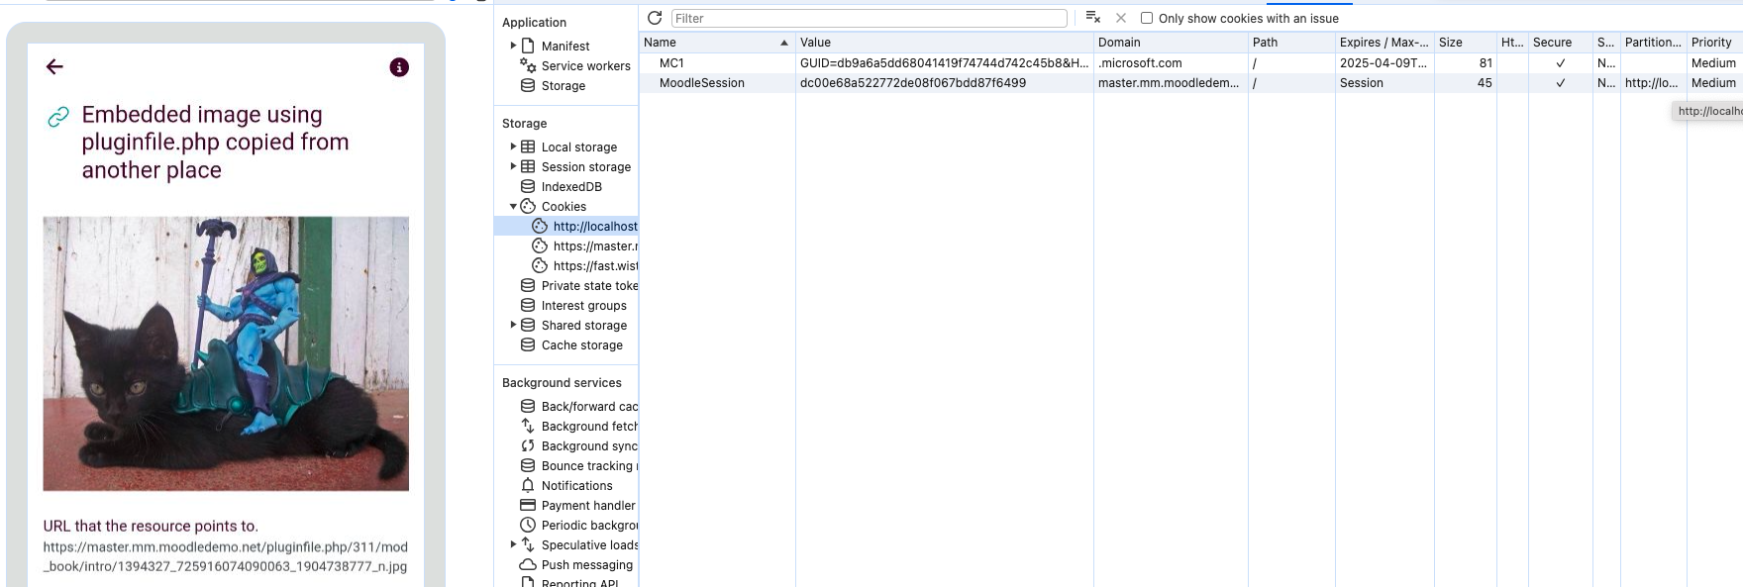1743x587 pixels.
Task: Enable Only show cookies with an issue
Action: click(1147, 18)
